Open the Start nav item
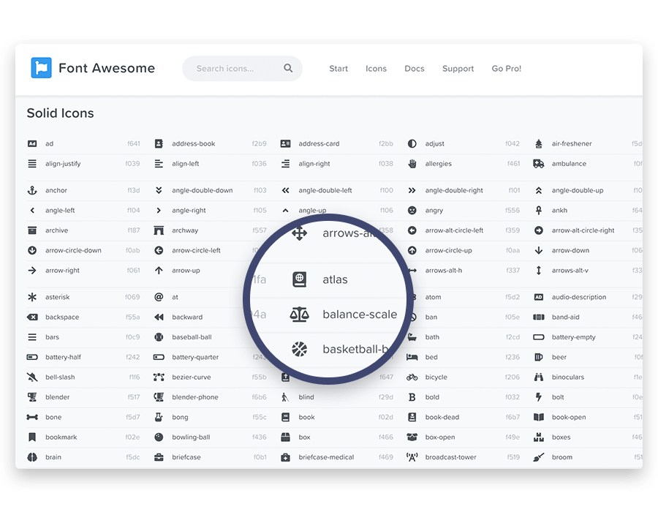The image size is (658, 512). pos(339,69)
